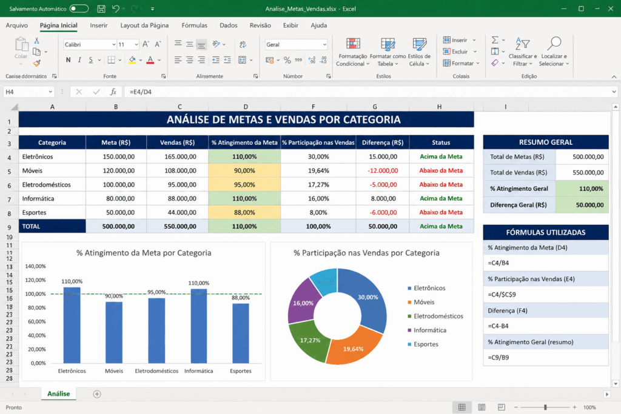Image resolution: width=621 pixels, height=414 pixels.
Task: Toggle italic formatting
Action: point(79,60)
